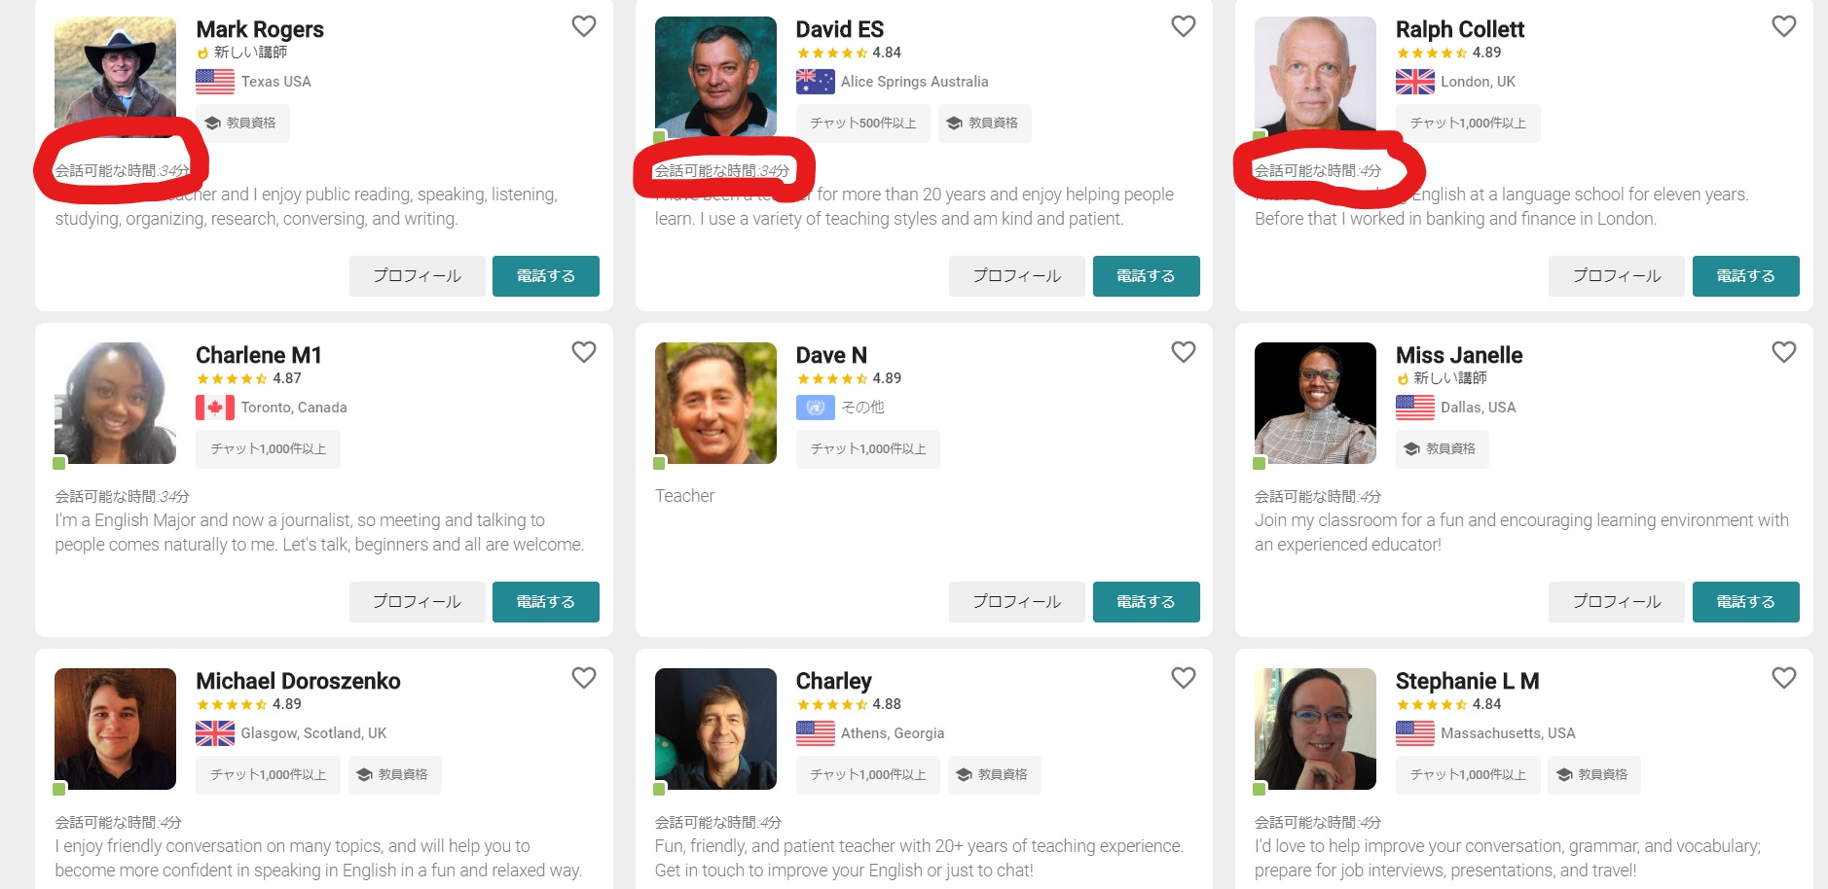Click heart icon on Charlene M1 card

583,352
